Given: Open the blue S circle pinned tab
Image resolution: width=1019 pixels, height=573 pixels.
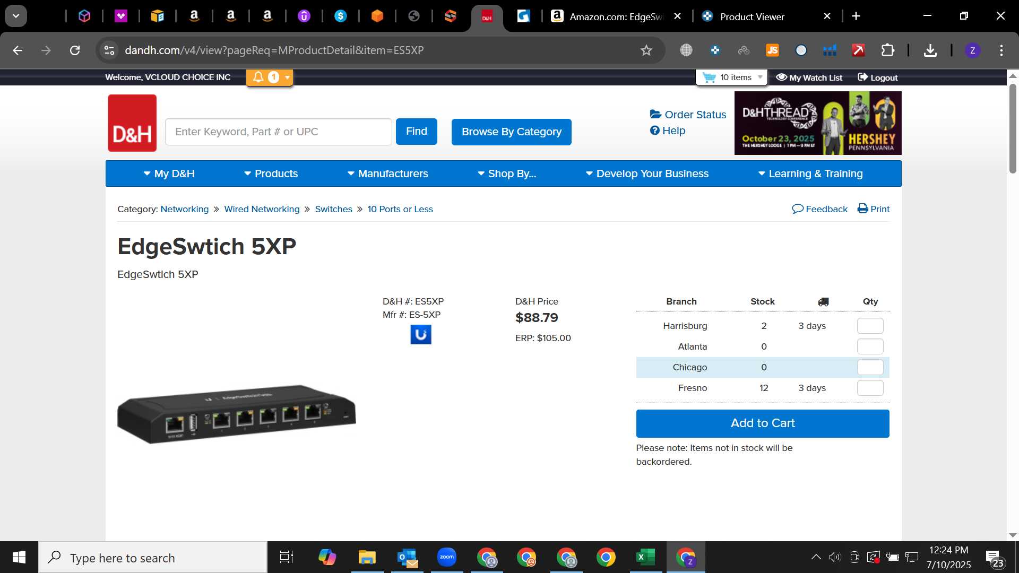Looking at the screenshot, I should 341,16.
